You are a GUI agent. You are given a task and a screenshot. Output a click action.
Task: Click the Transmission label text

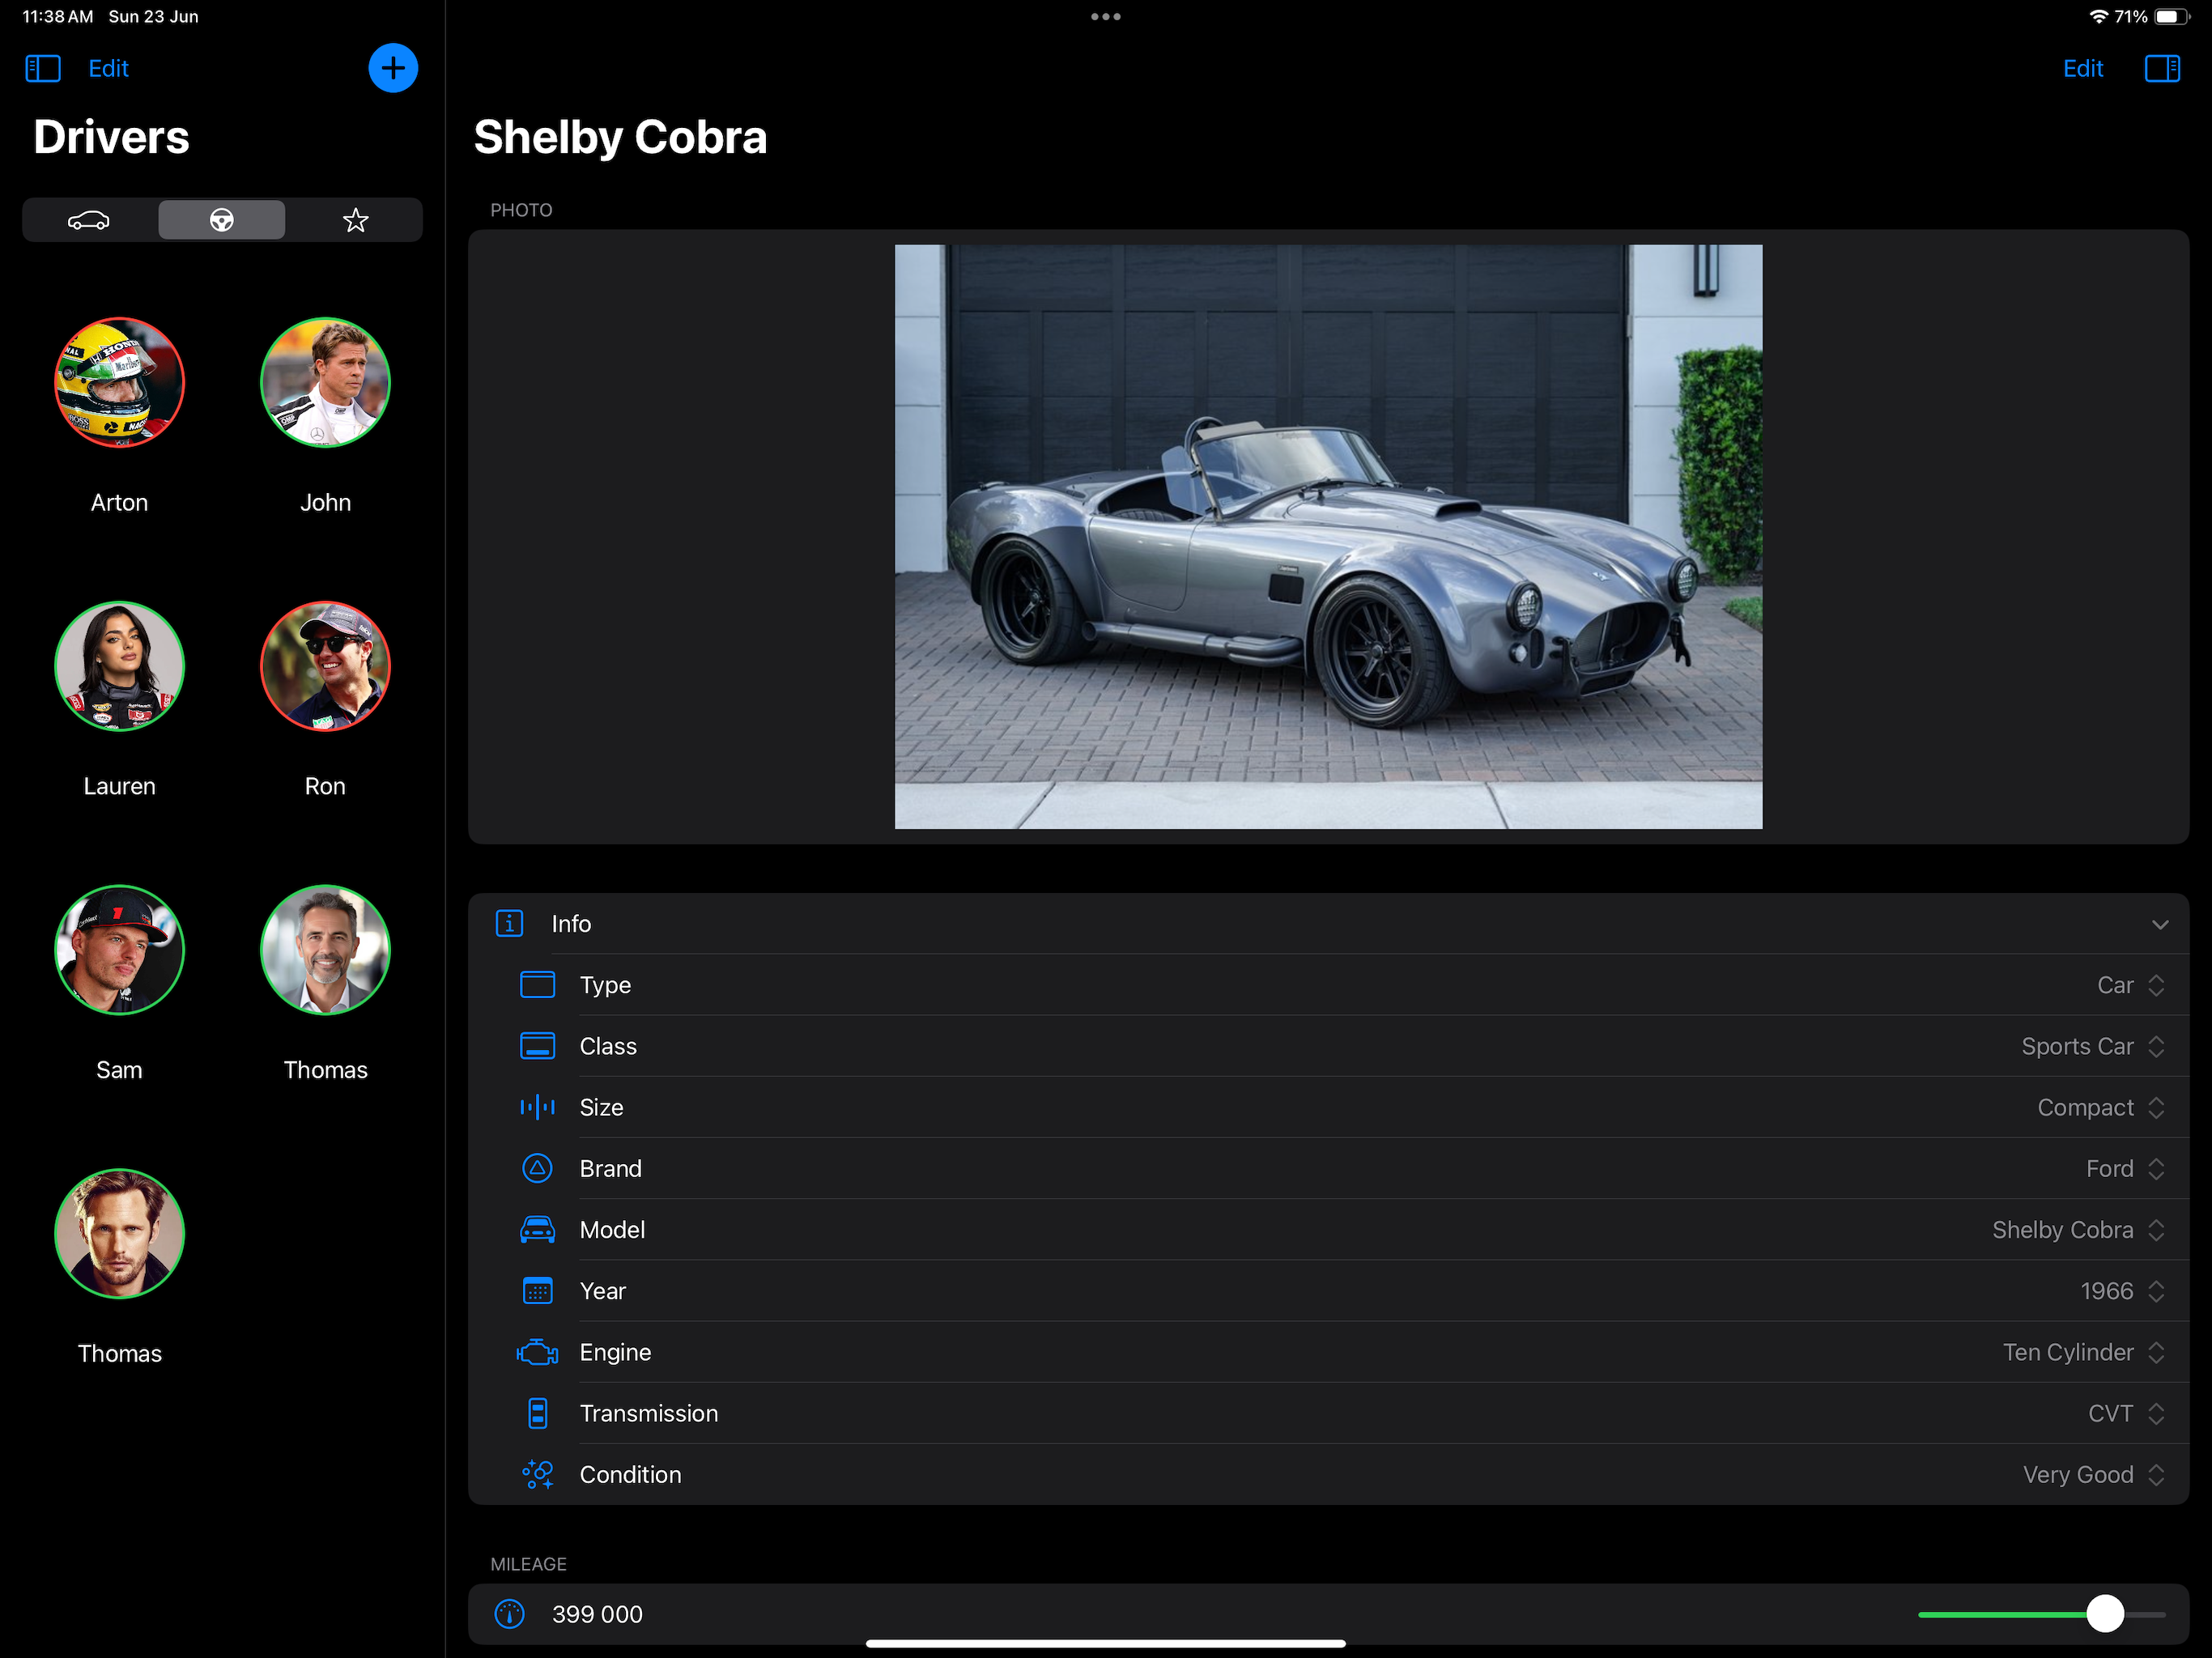coord(648,1413)
